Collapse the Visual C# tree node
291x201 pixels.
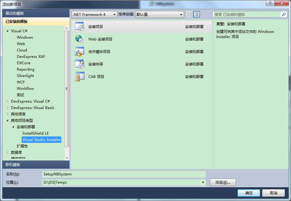coord(7,31)
